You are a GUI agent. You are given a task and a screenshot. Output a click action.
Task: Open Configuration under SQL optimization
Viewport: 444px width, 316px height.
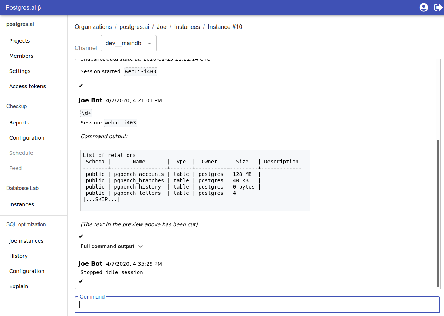pyautogui.click(x=27, y=271)
